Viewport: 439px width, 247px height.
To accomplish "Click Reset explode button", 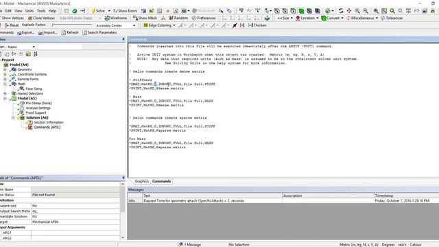I will [12, 25].
